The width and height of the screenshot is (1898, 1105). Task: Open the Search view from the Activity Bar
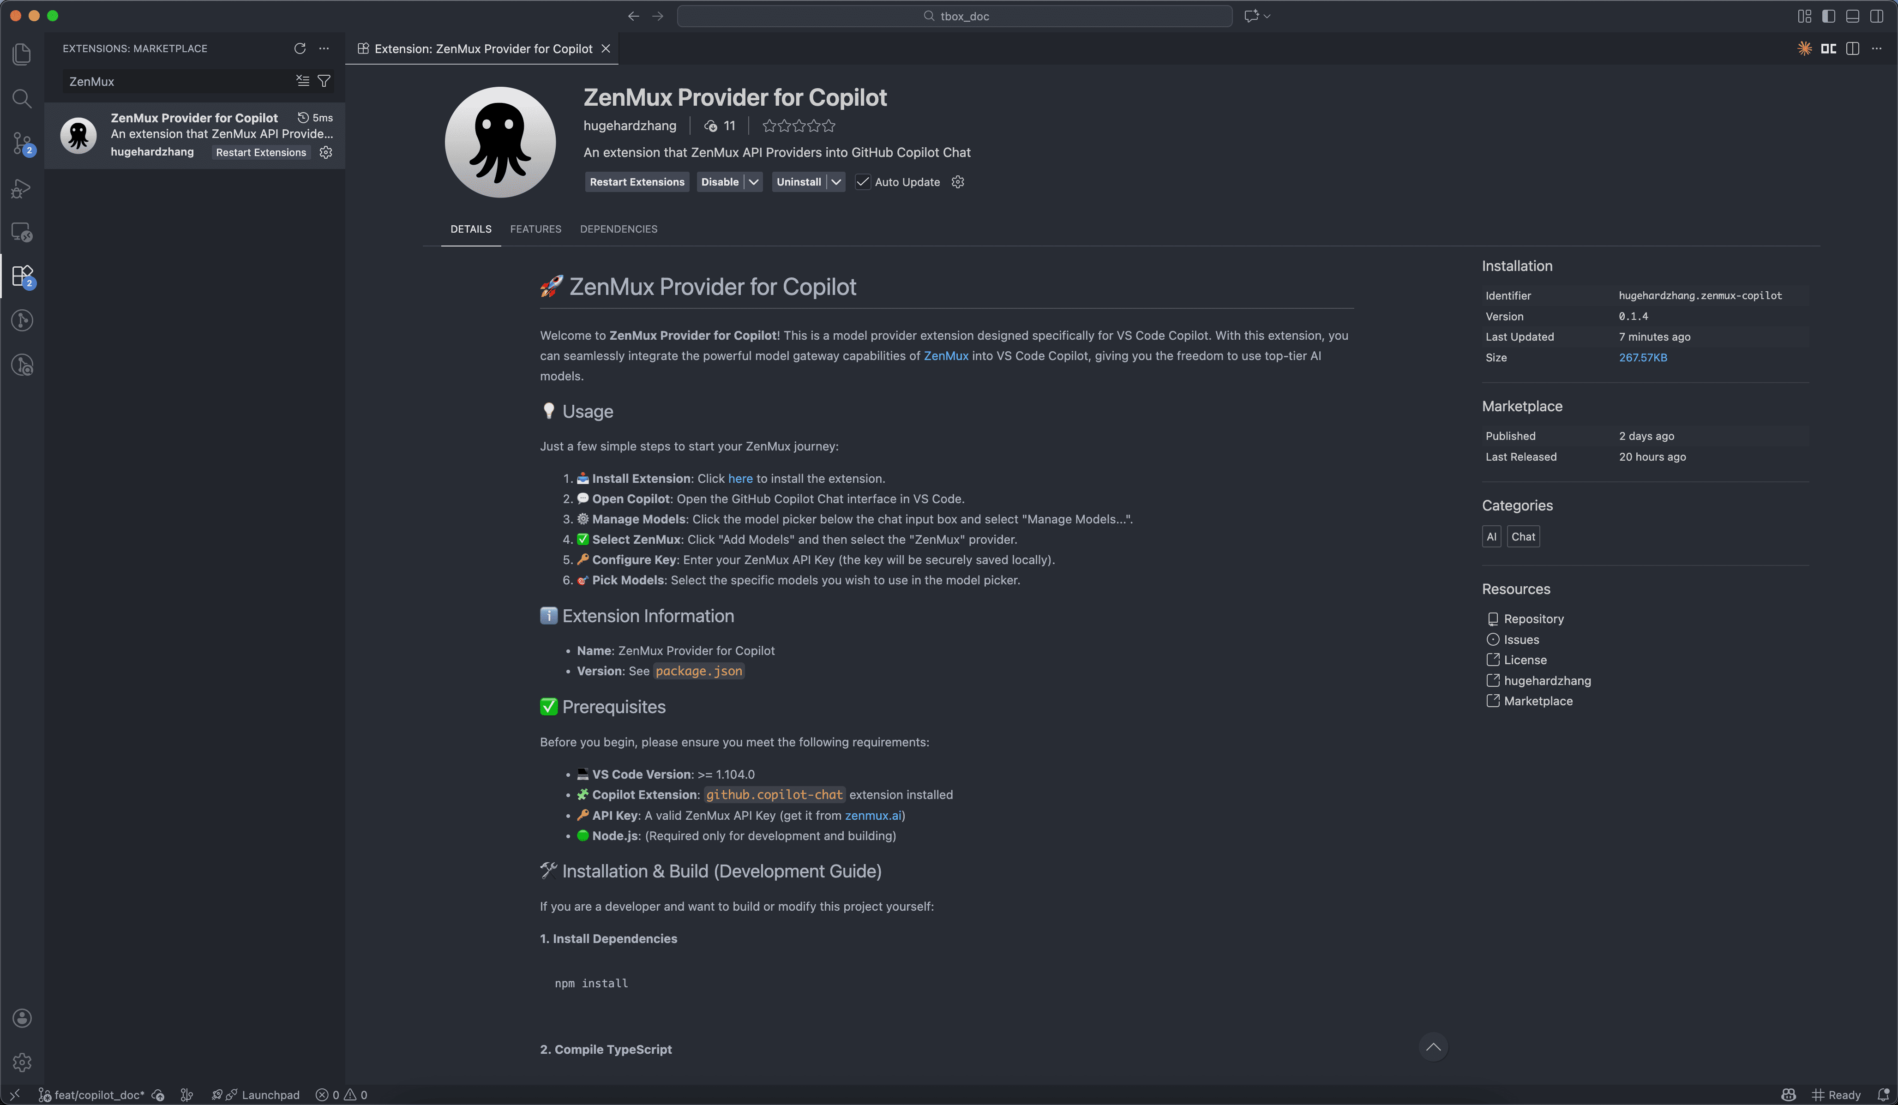[x=22, y=99]
